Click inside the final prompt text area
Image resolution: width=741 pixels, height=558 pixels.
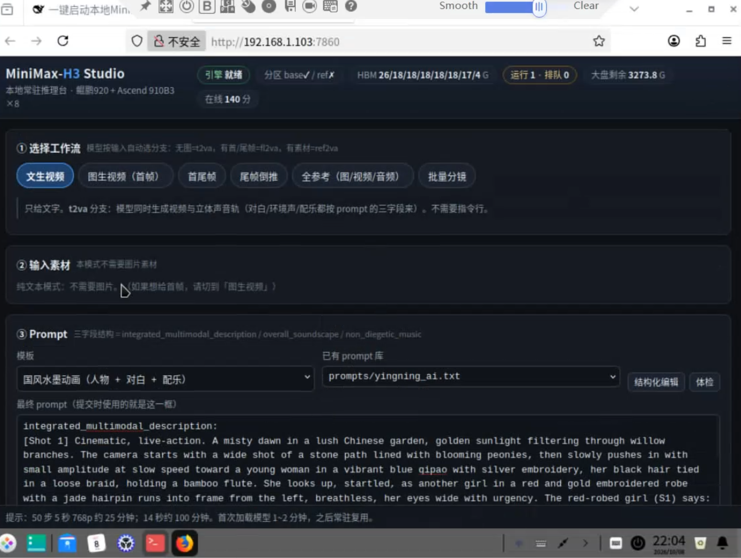coord(368,459)
